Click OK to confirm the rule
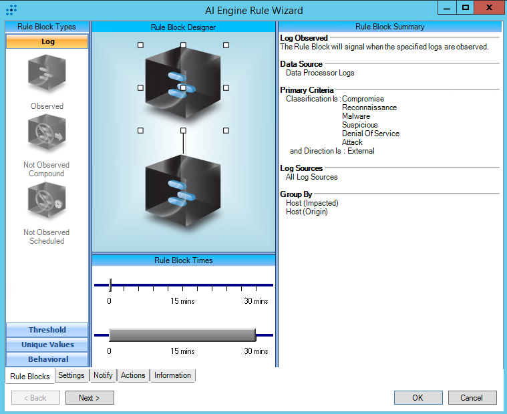Image resolution: width=507 pixels, height=414 pixels. (x=417, y=398)
